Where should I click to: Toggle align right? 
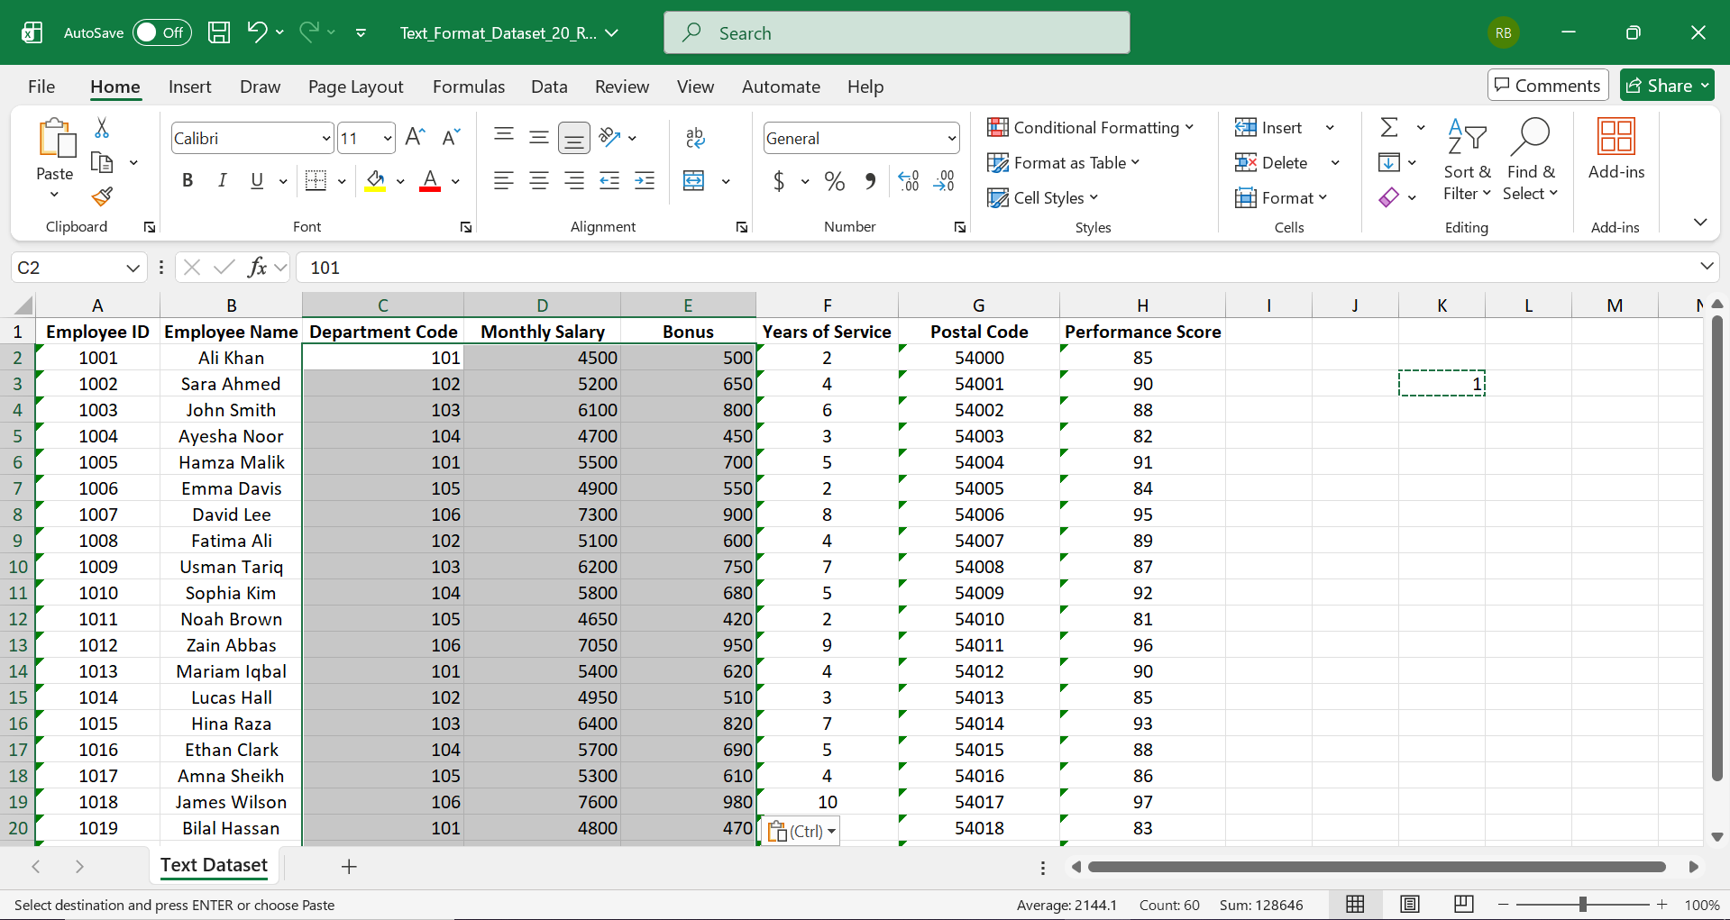coord(574,181)
